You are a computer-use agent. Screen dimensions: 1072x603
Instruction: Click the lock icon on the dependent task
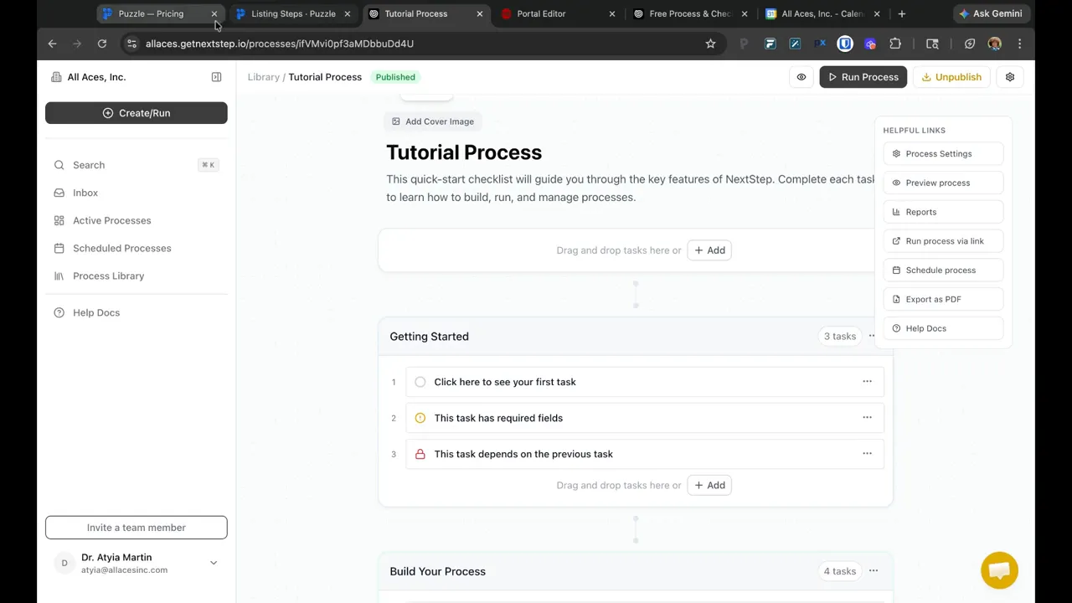pos(420,453)
